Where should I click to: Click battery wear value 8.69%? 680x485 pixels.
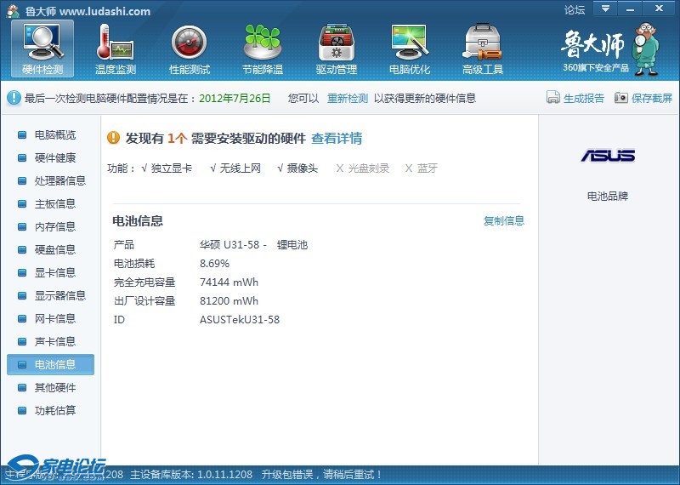pyautogui.click(x=215, y=264)
